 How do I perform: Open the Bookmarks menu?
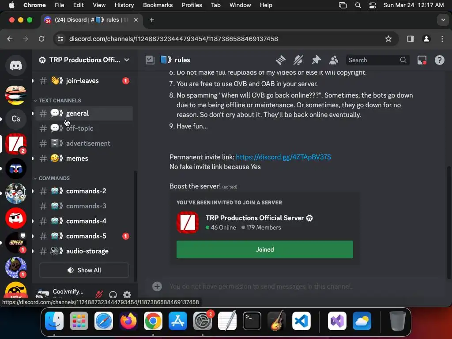point(158,5)
